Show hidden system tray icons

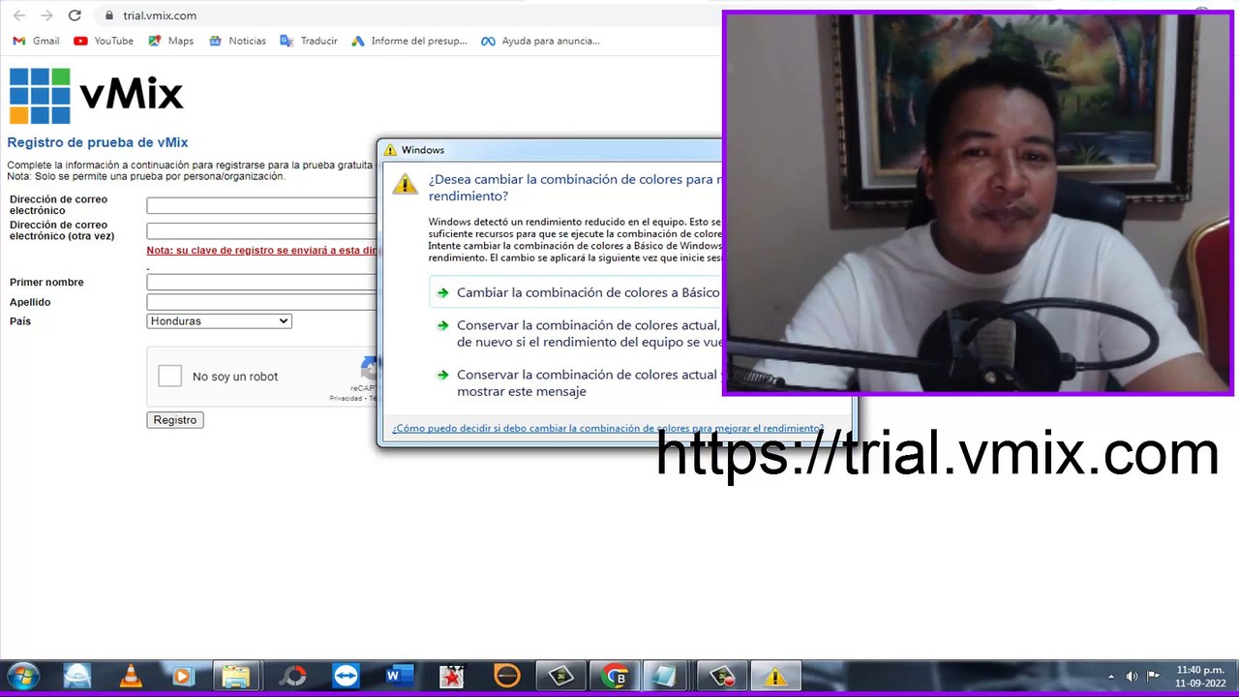(x=1109, y=676)
